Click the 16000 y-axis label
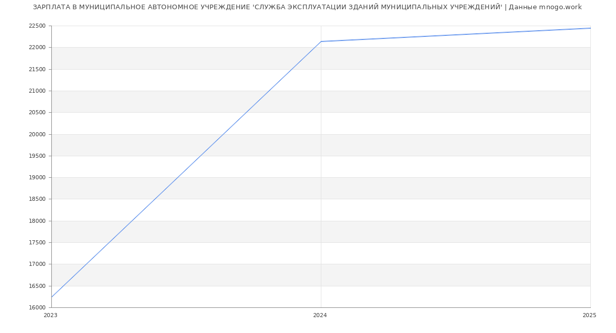 (x=37, y=308)
